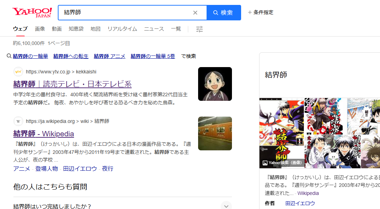Click the 他の人はこちらも質問 heading
The height and width of the screenshot is (209, 380).
pos(50,187)
